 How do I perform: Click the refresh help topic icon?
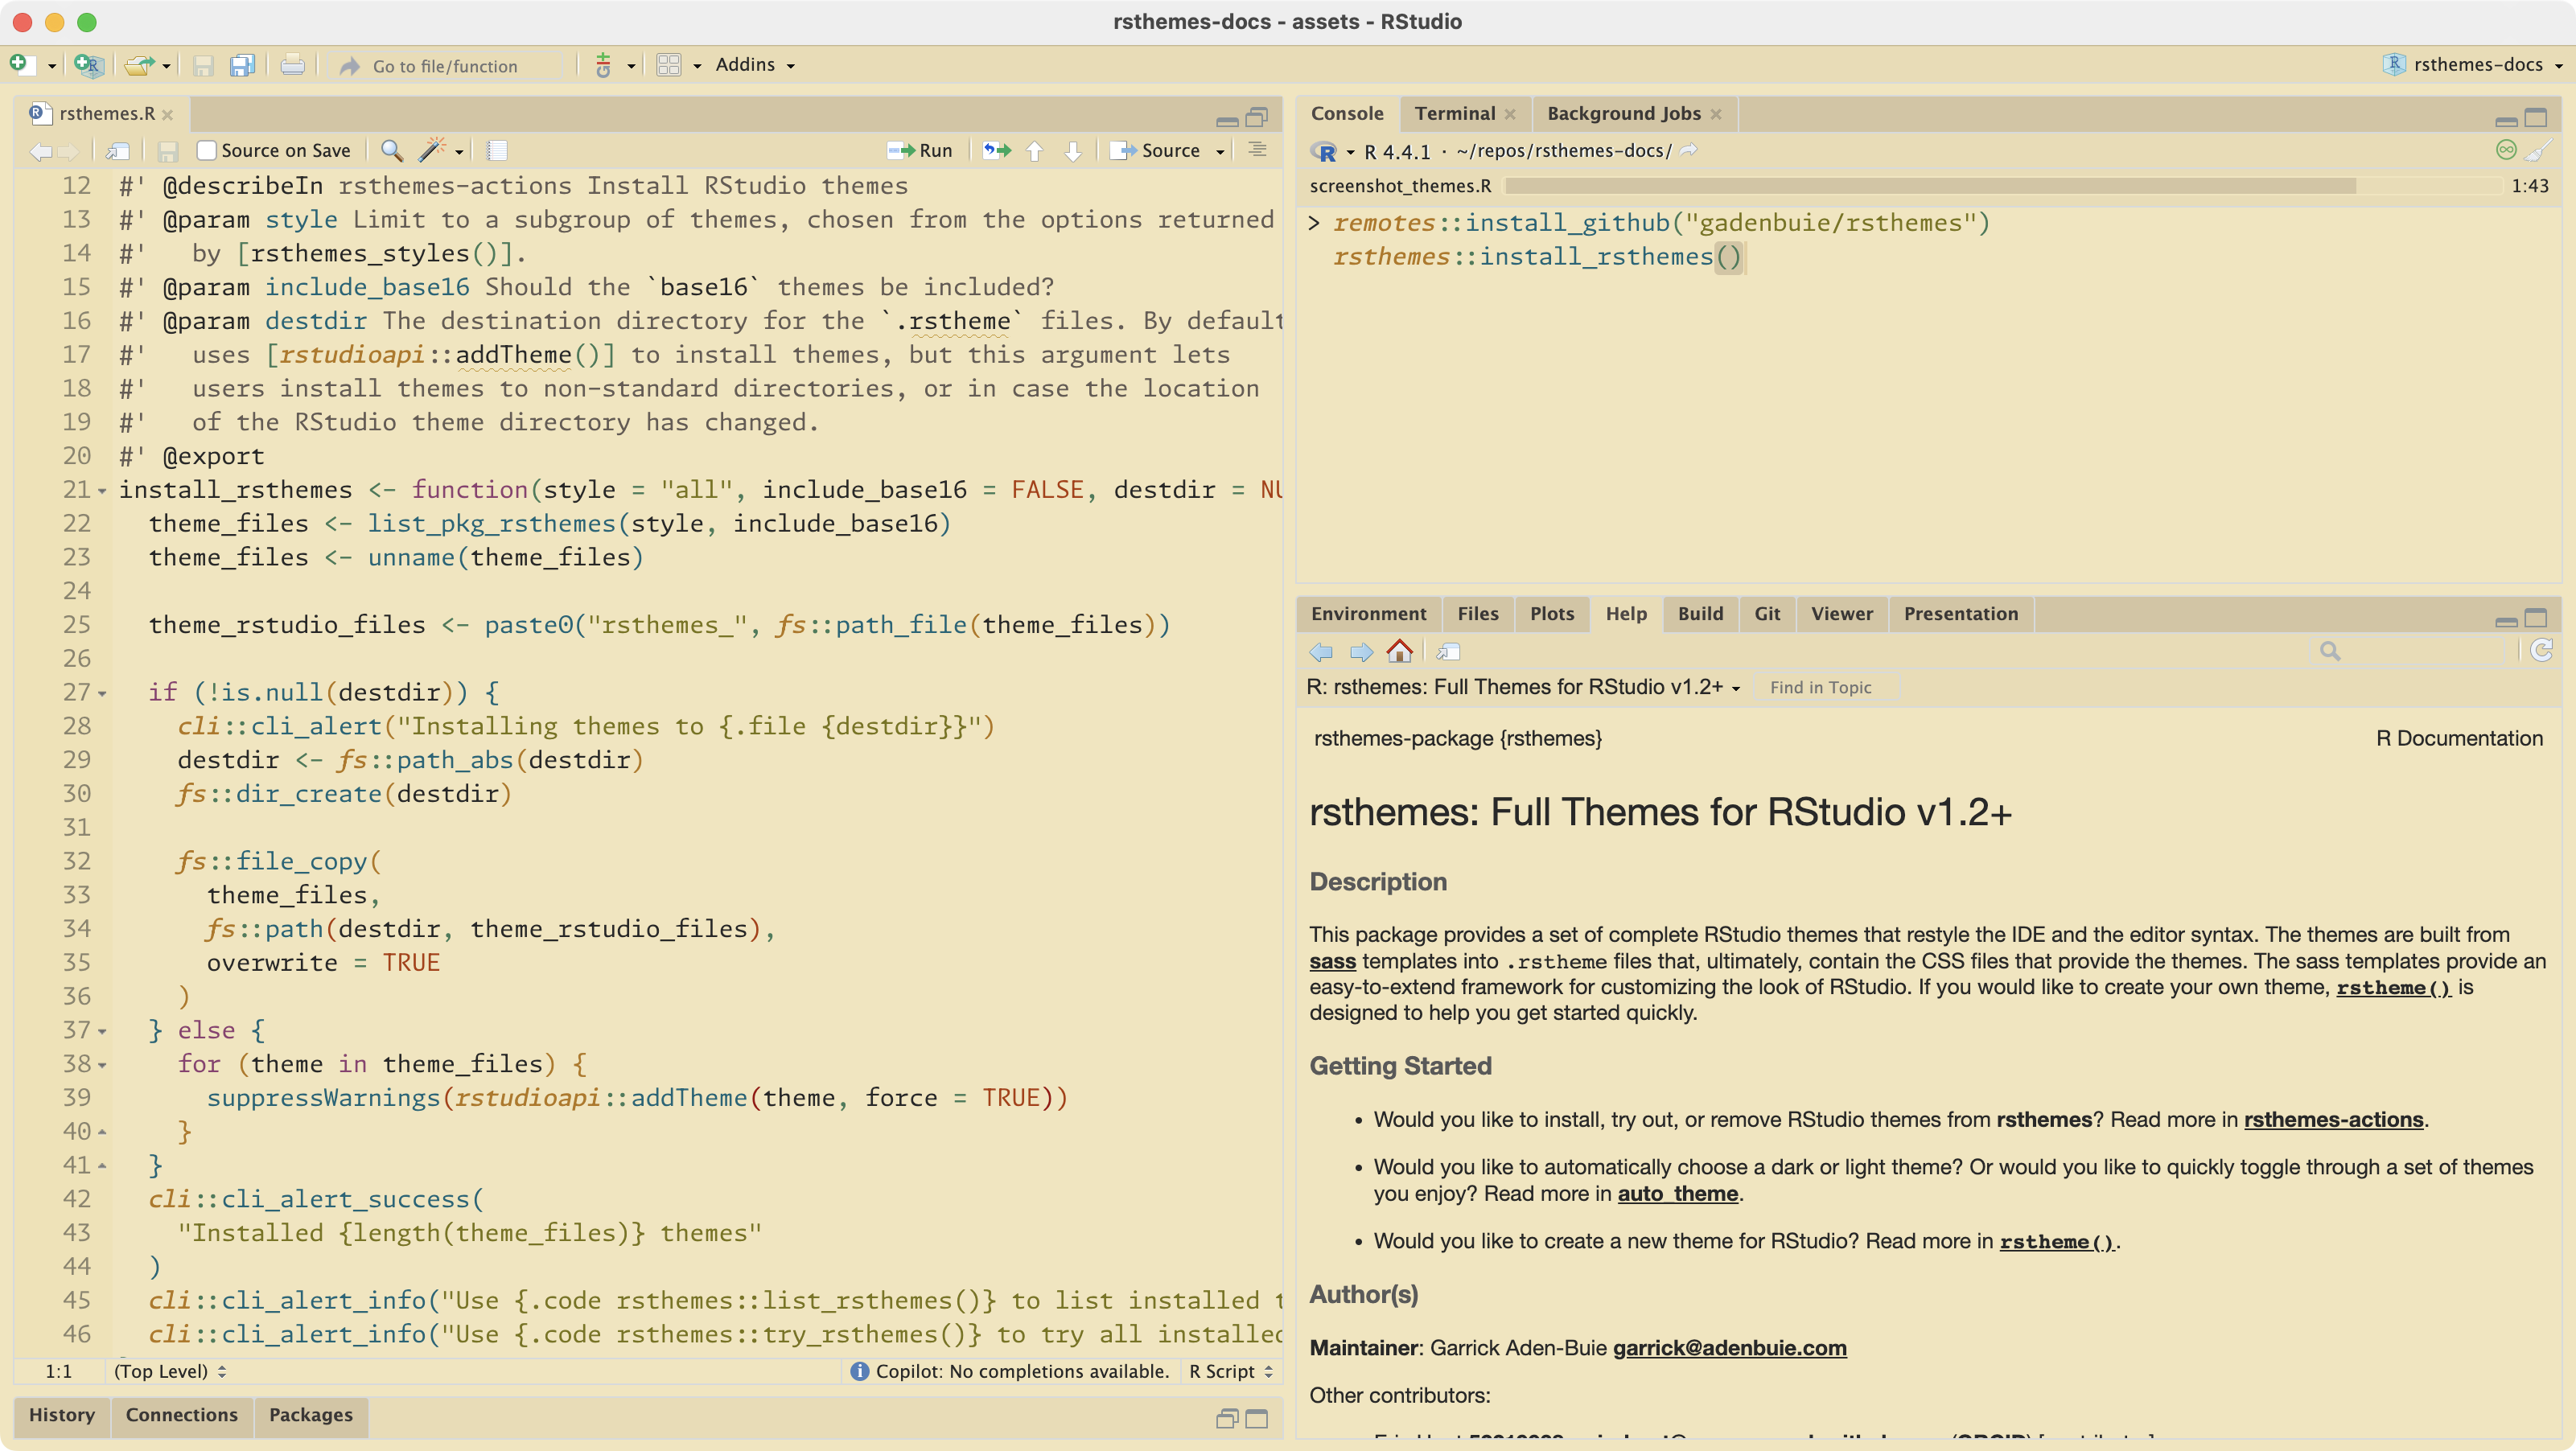coord(2542,651)
